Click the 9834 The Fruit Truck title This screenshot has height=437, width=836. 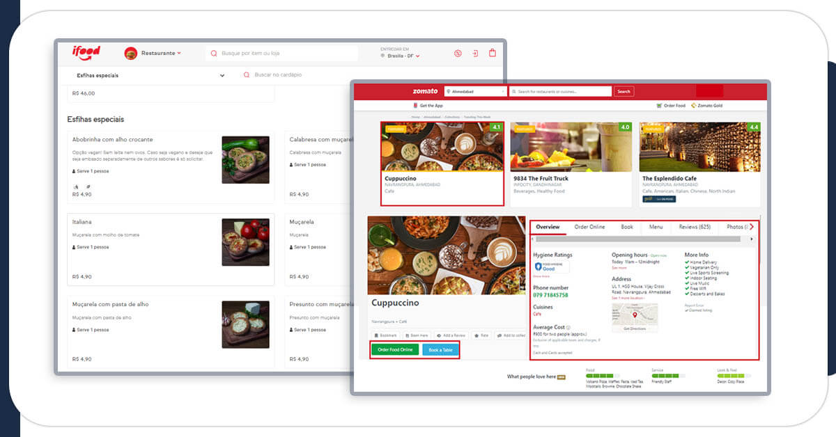point(541,179)
